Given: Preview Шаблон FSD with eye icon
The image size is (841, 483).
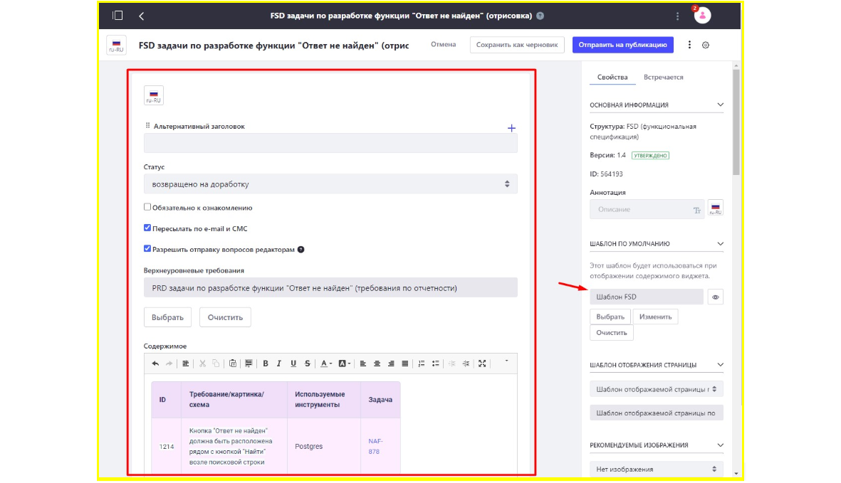Looking at the screenshot, I should point(716,297).
